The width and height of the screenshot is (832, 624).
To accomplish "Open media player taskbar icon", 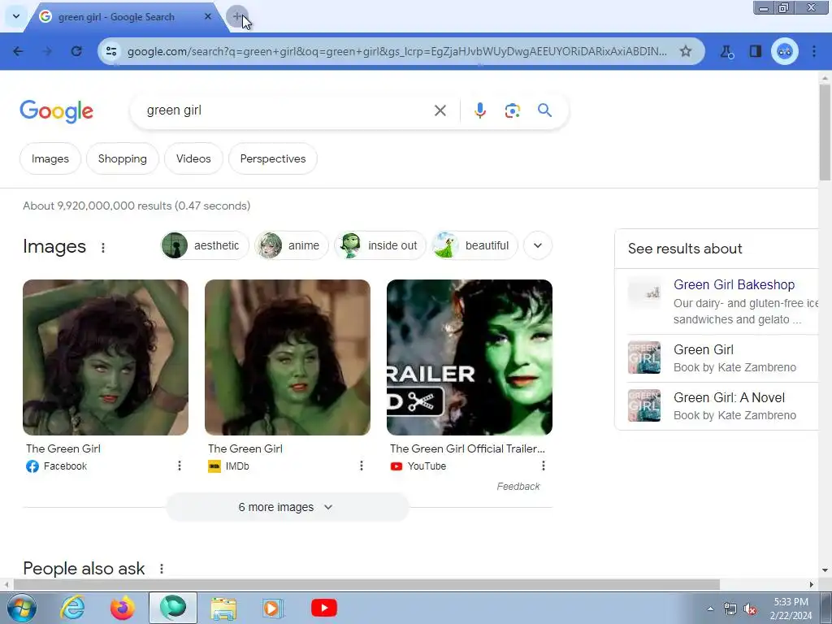I will click(273, 608).
